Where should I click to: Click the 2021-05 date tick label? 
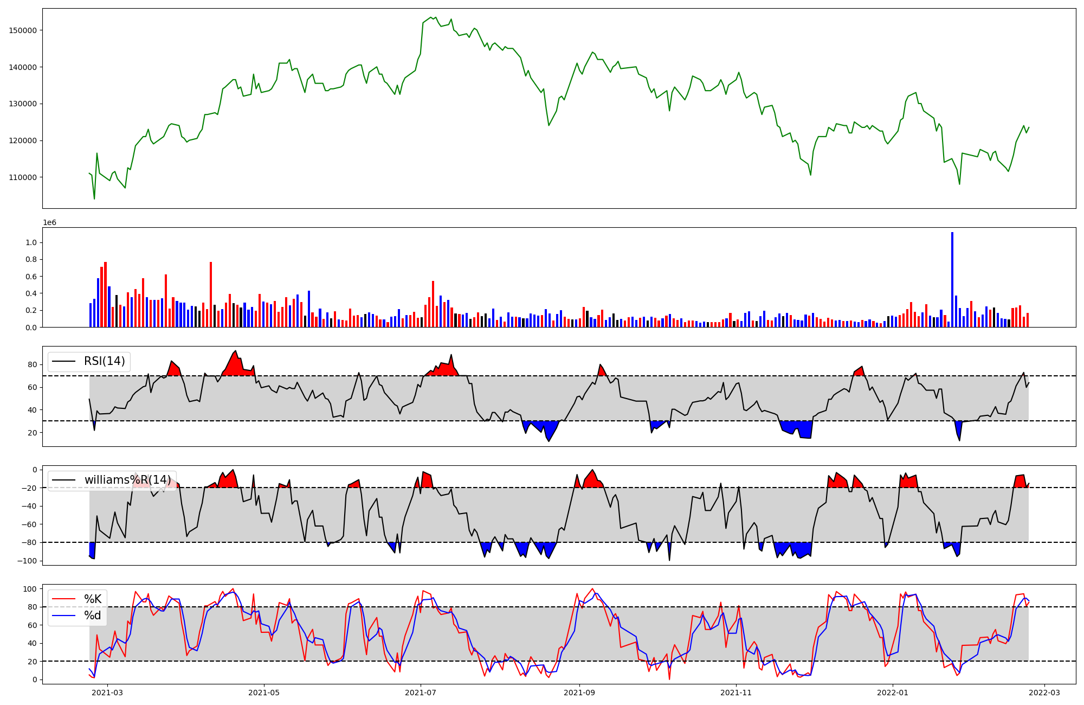coord(264,693)
